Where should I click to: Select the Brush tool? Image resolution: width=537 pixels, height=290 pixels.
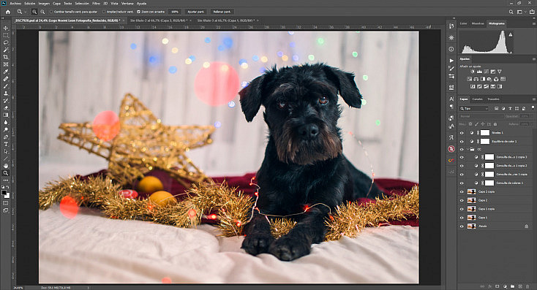(x=6, y=86)
